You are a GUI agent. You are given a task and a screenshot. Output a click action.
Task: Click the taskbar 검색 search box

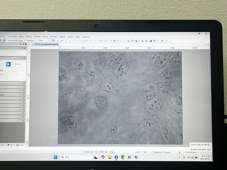pos(75,157)
